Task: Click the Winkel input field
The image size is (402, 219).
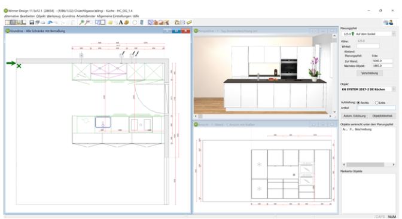Action: coord(368,47)
